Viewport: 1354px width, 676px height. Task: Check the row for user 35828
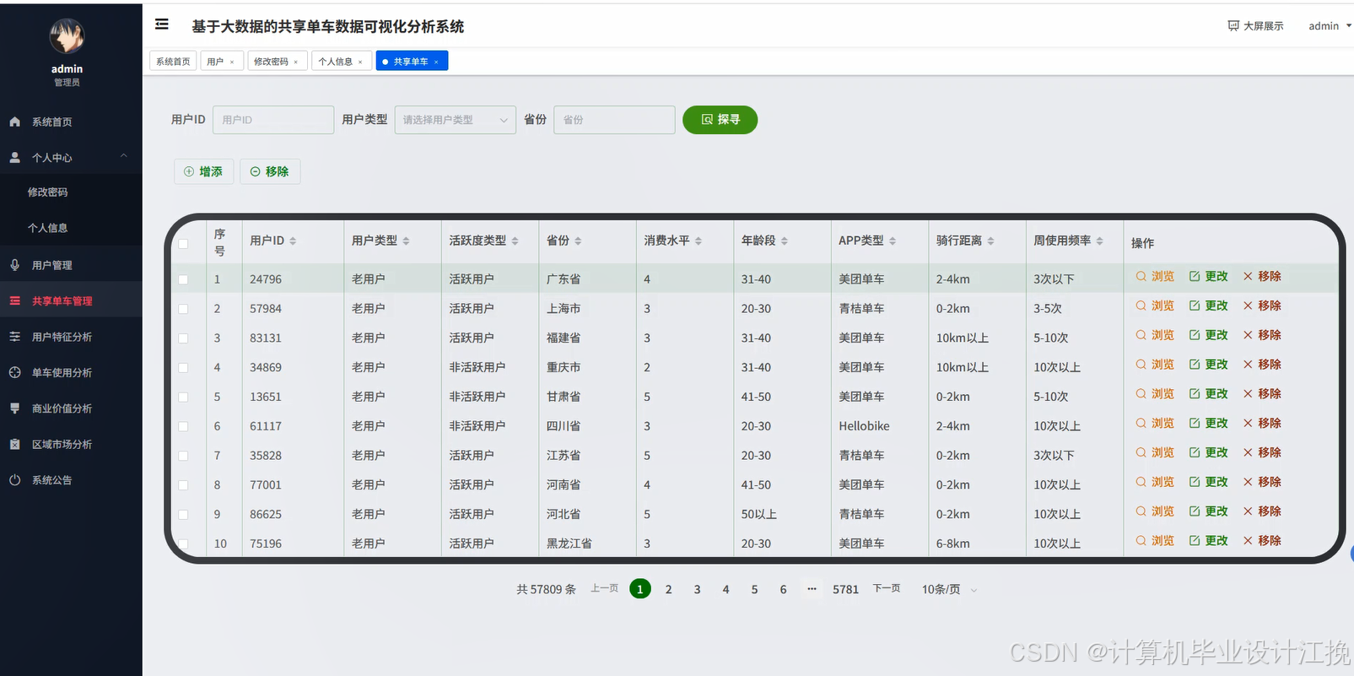[x=183, y=456]
